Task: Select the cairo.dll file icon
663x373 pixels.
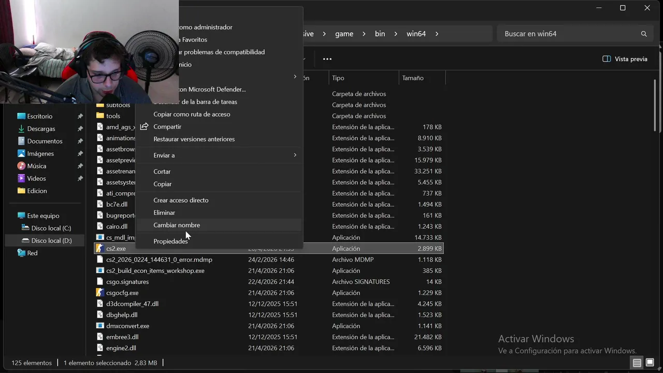Action: [100, 226]
